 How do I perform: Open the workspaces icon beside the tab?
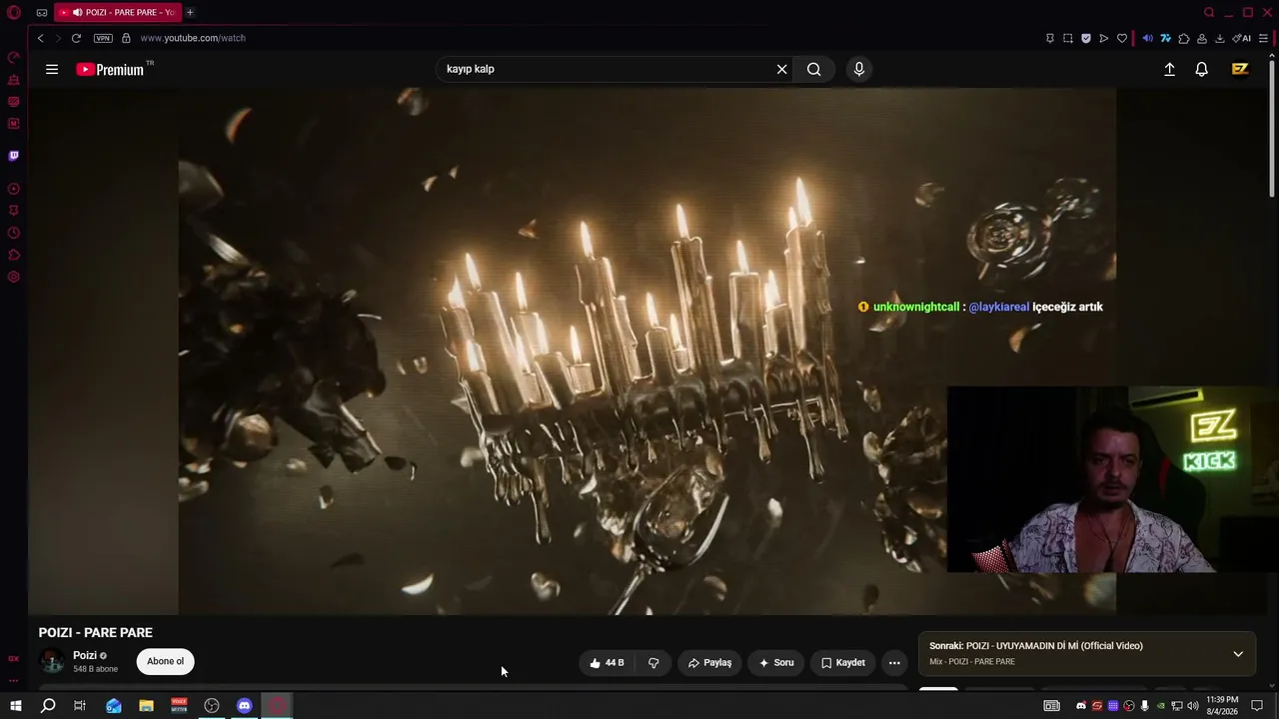[42, 12]
